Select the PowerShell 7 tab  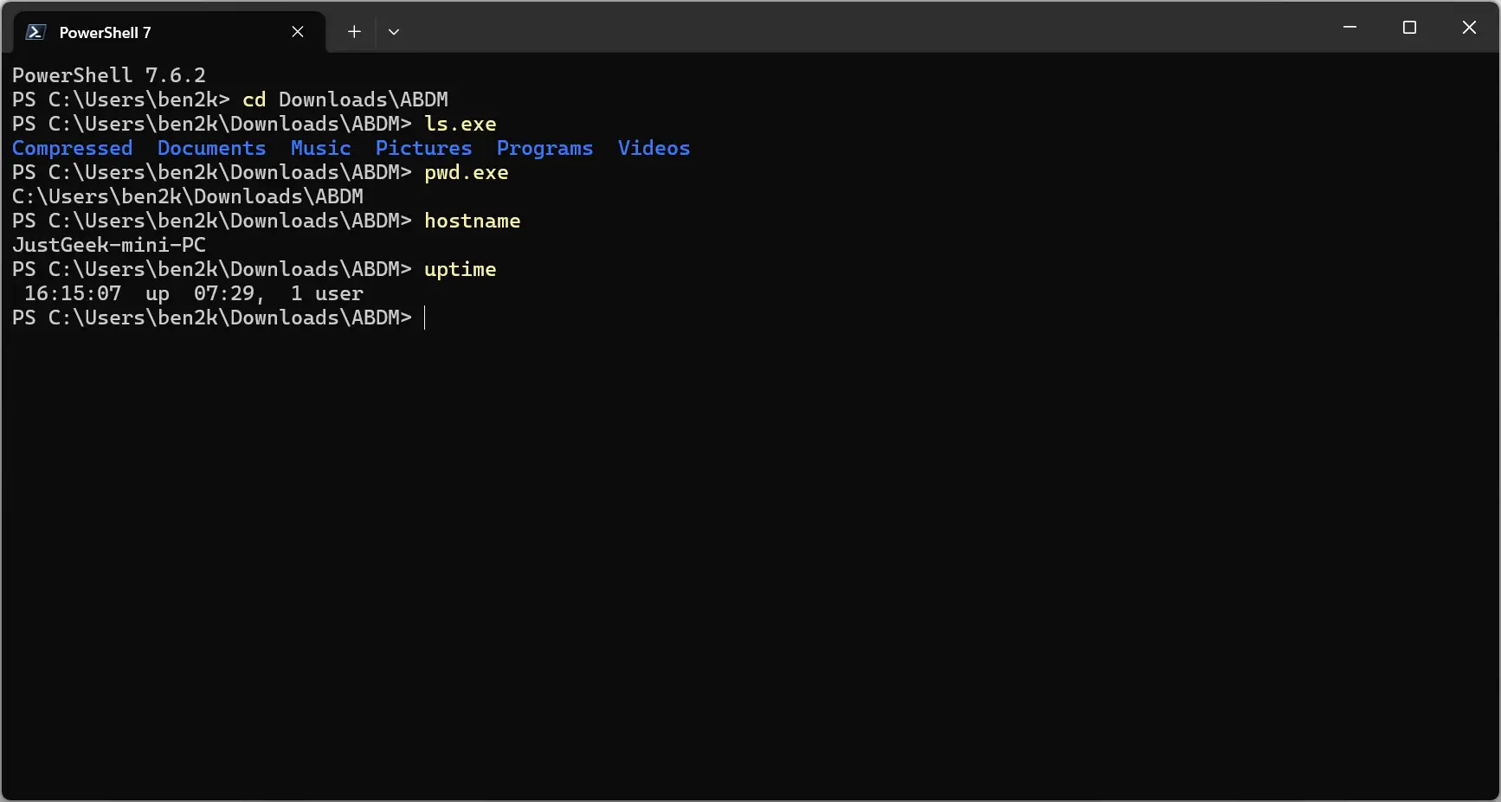tap(170, 32)
